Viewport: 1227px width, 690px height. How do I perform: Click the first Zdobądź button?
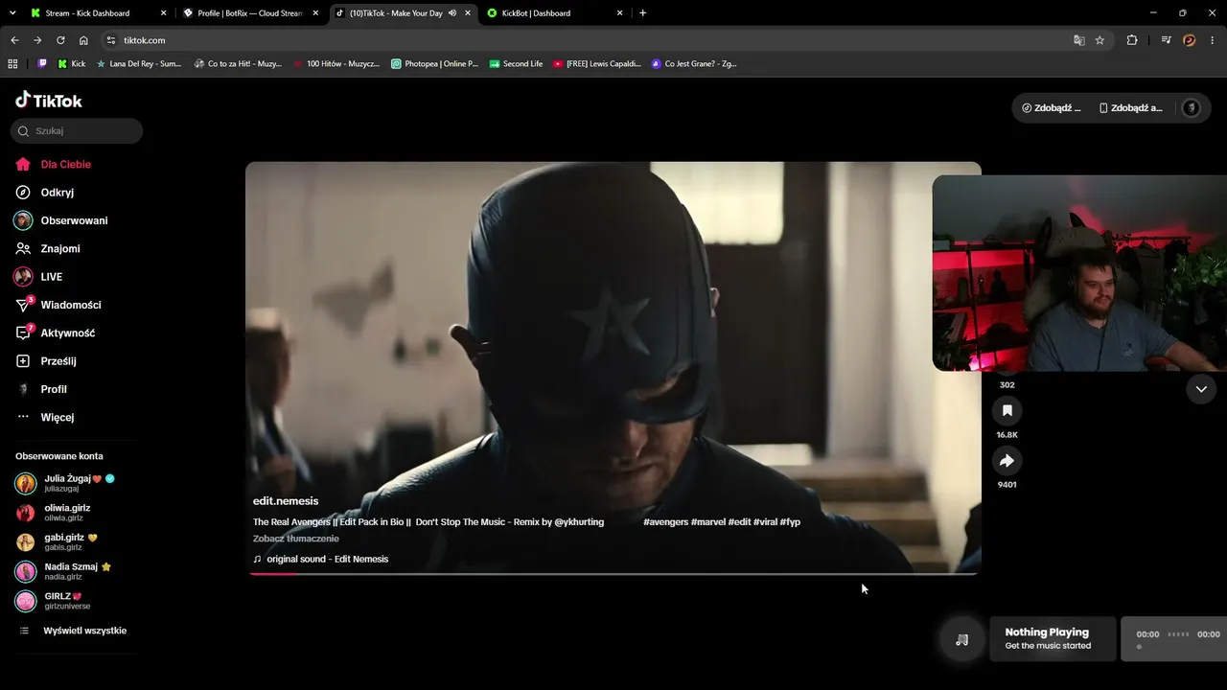pos(1051,108)
